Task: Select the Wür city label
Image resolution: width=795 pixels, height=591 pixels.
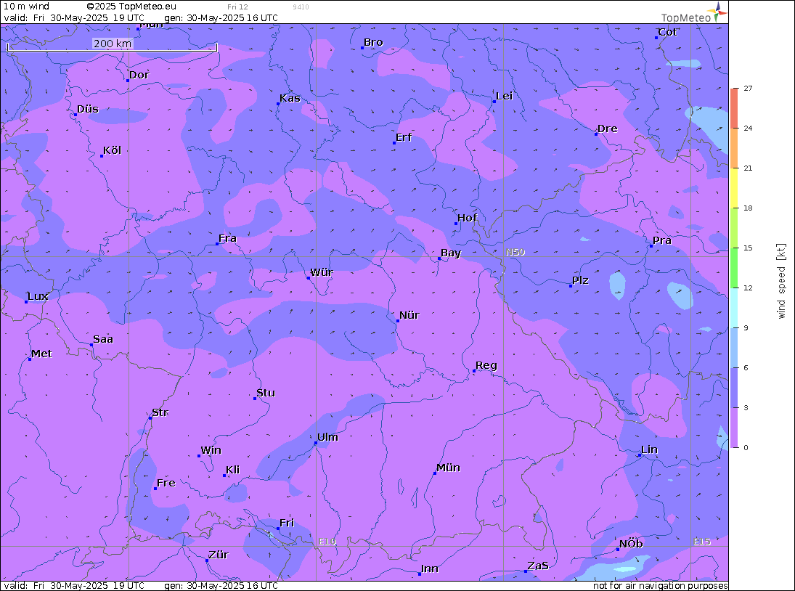Action: [322, 272]
